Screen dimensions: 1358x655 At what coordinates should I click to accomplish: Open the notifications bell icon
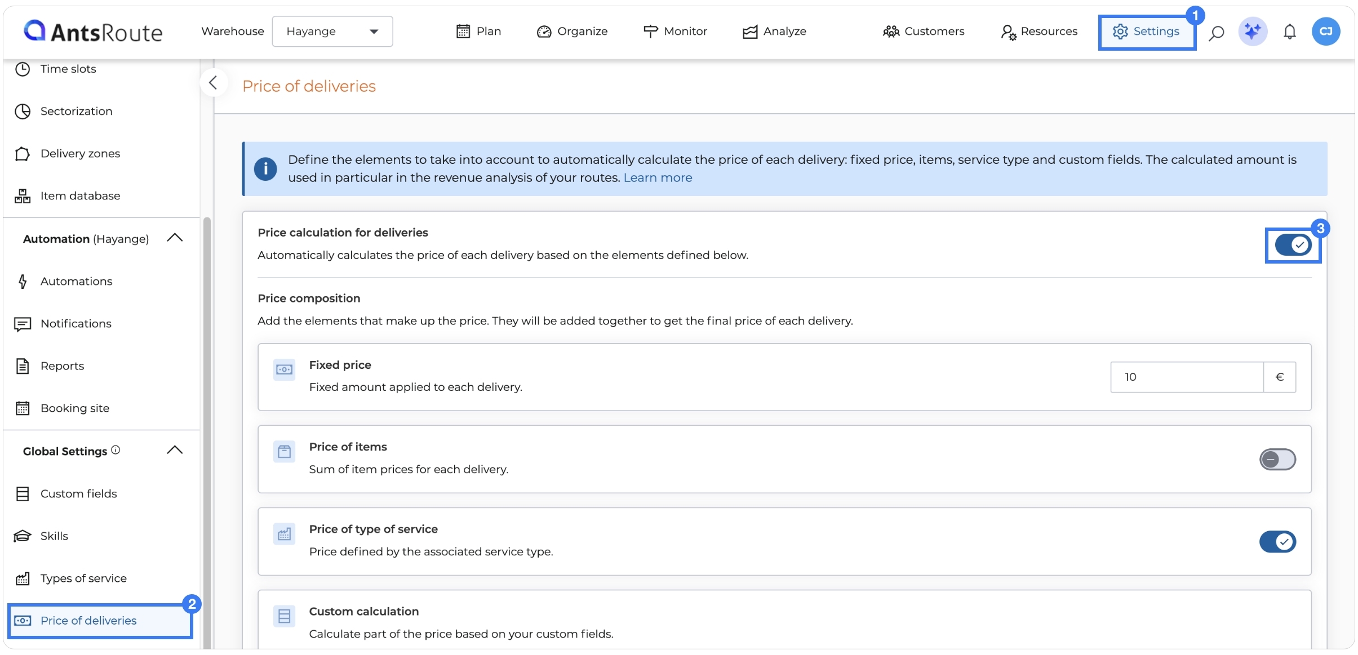tap(1289, 32)
